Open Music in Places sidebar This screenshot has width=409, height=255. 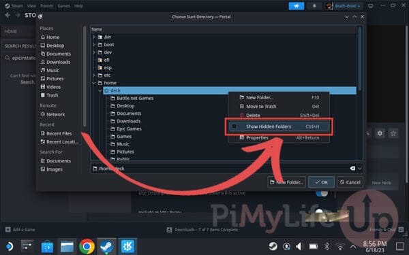point(50,71)
